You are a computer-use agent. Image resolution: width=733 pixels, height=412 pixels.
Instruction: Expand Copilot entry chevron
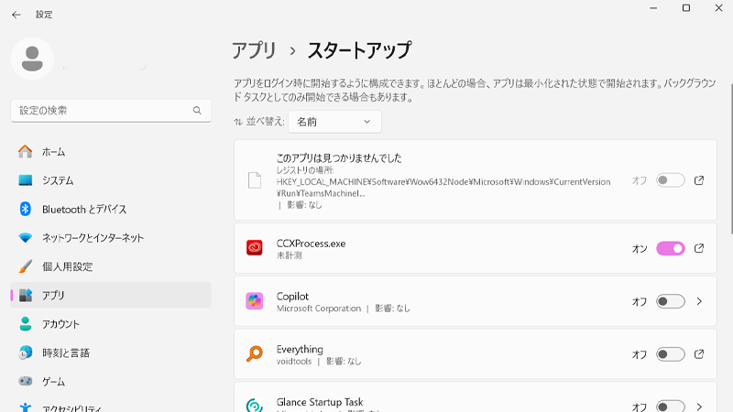(699, 301)
